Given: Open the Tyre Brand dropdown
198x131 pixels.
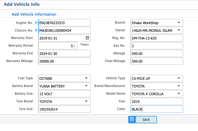Looking at the screenshot, I should click(64, 102).
